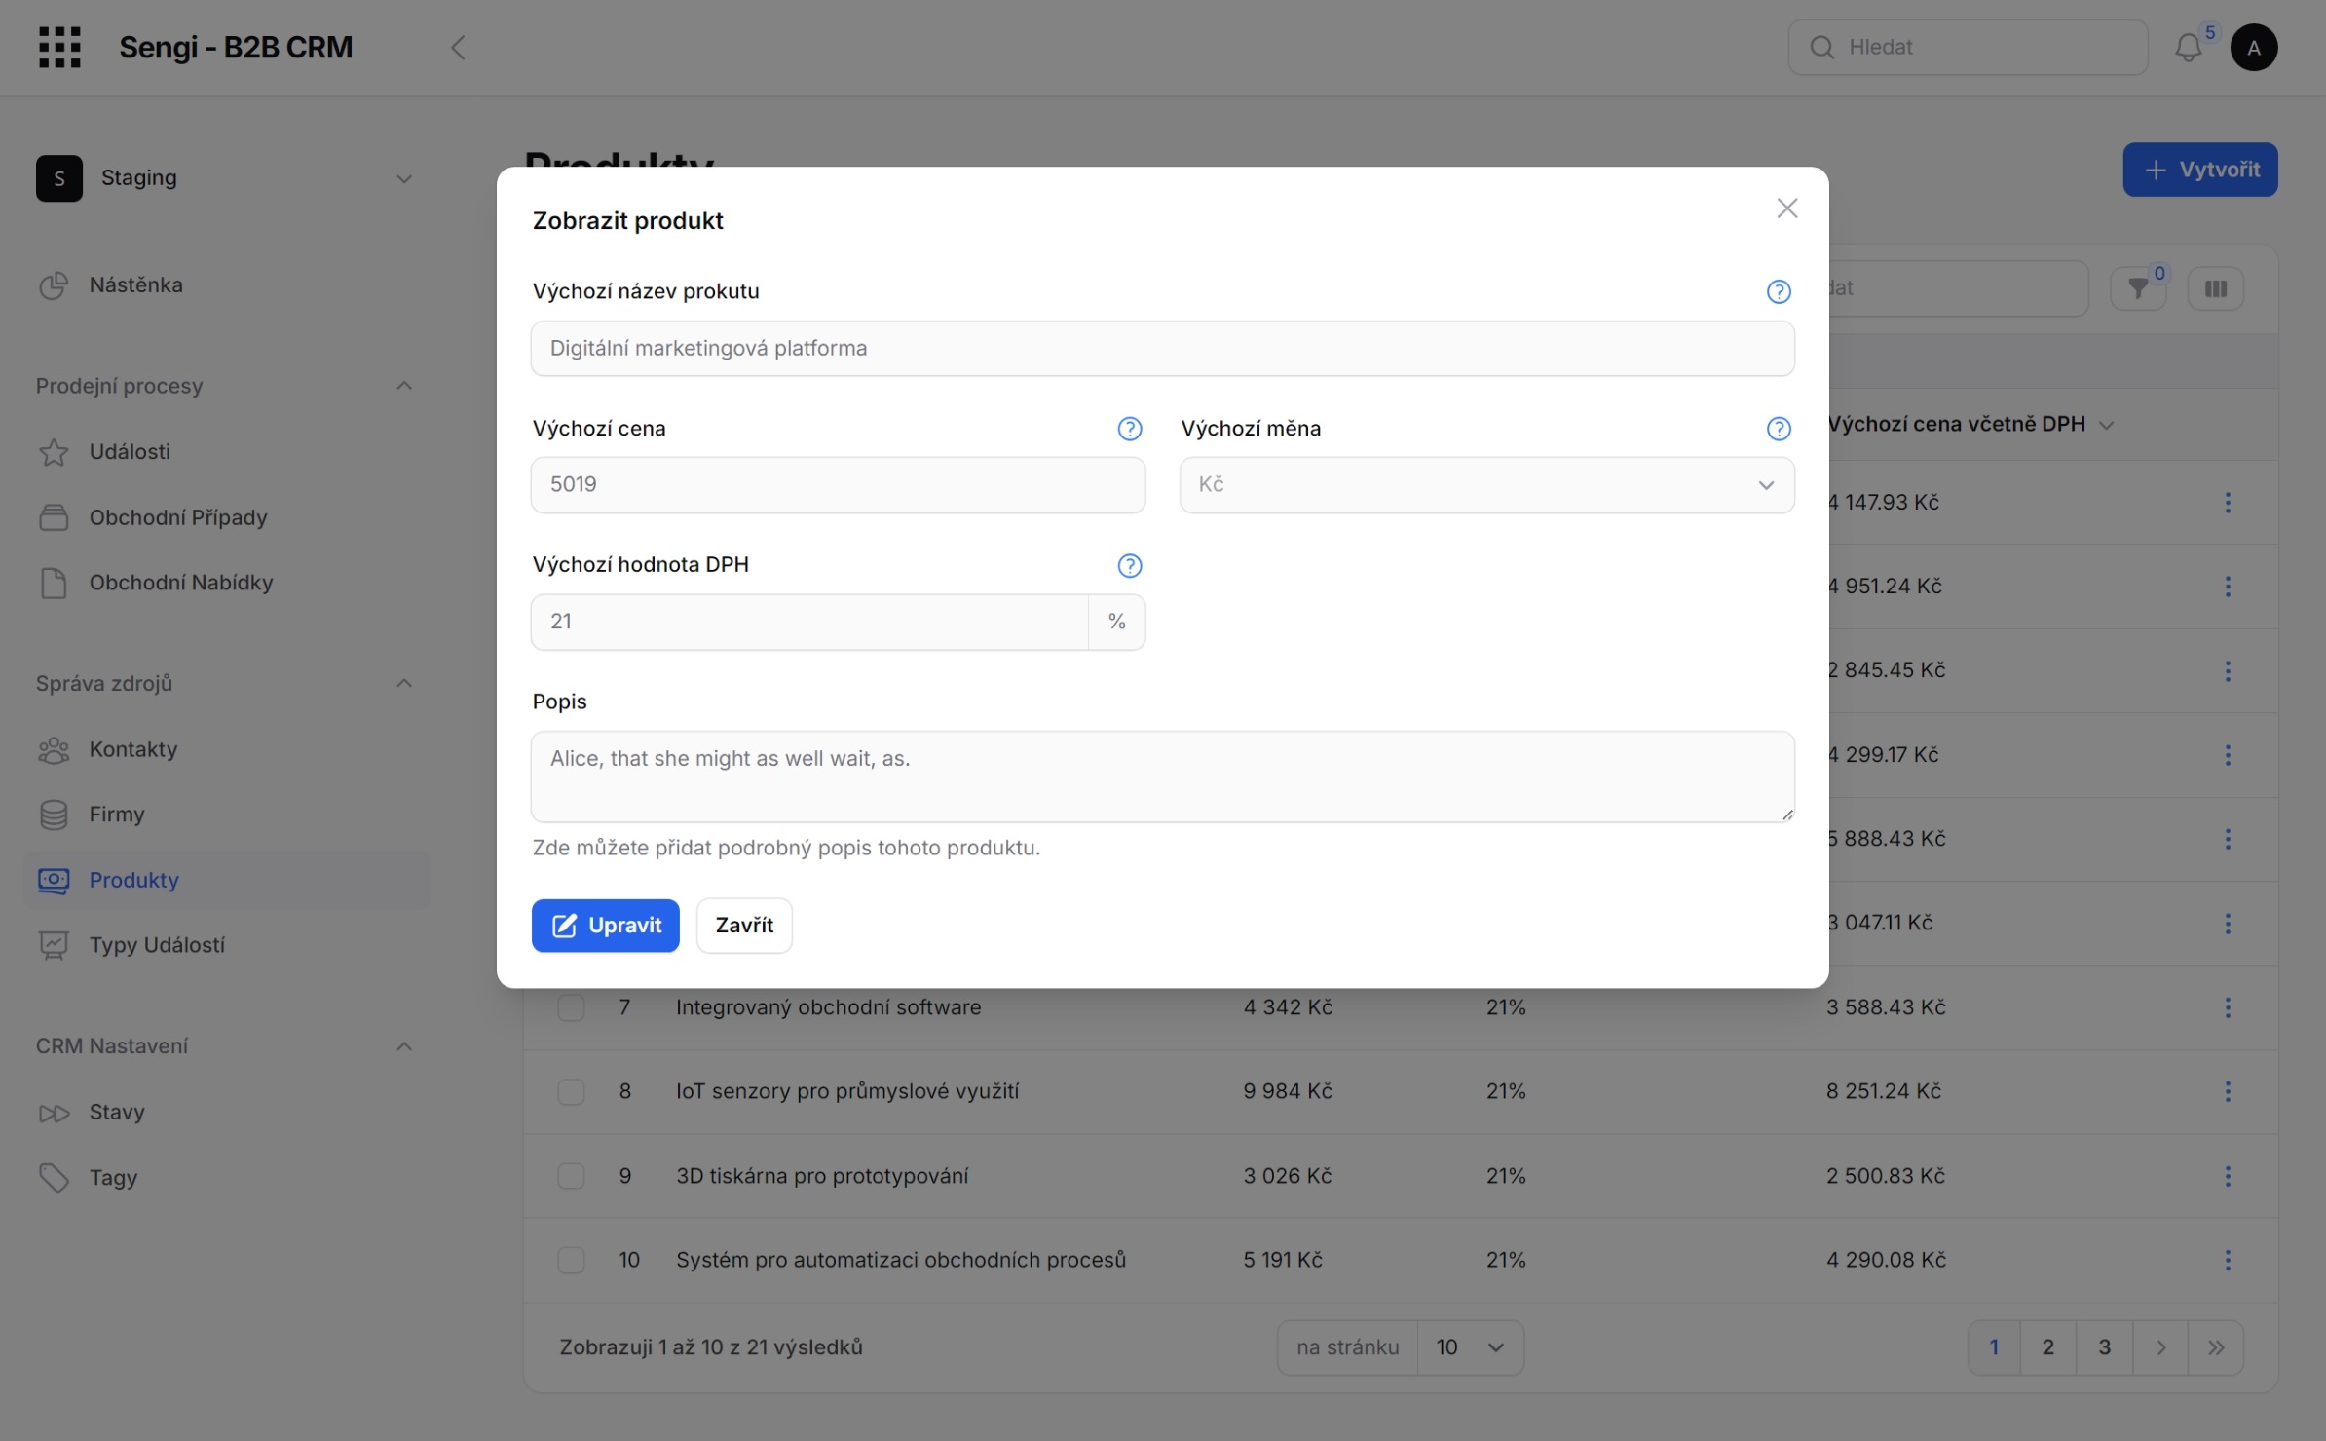Show help for Výchozí cena
The width and height of the screenshot is (2326, 1441).
1129,429
